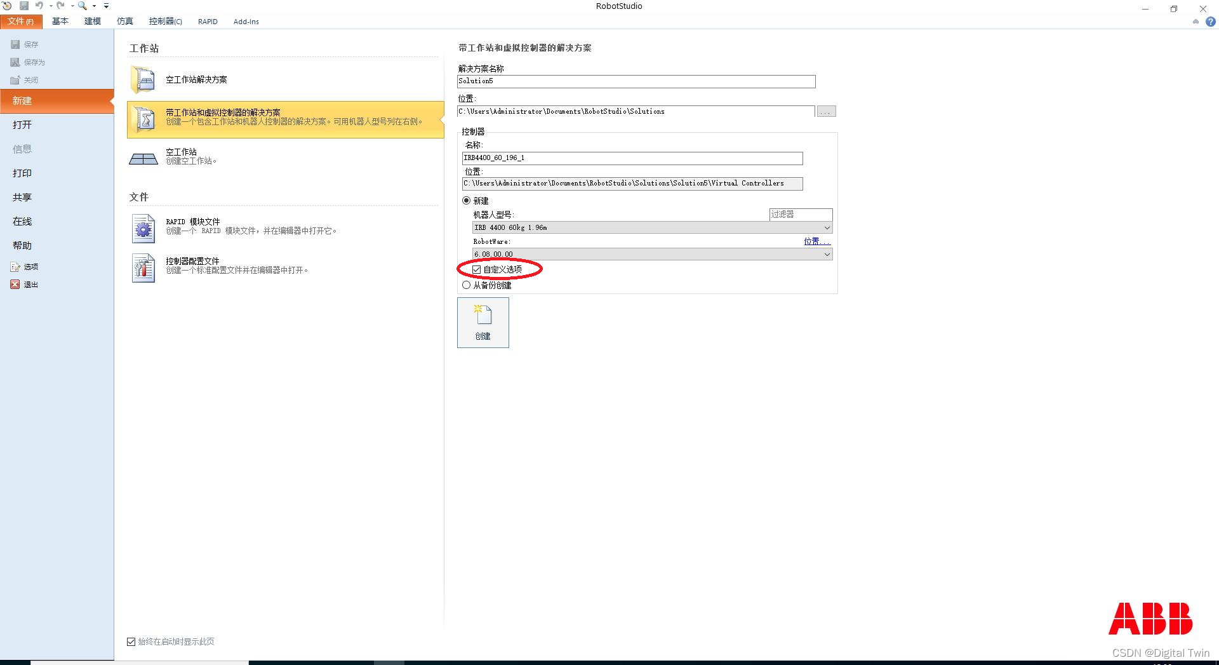The width and height of the screenshot is (1219, 665).
Task: Click the 控制器配置文件 tools document icon
Action: tap(143, 268)
